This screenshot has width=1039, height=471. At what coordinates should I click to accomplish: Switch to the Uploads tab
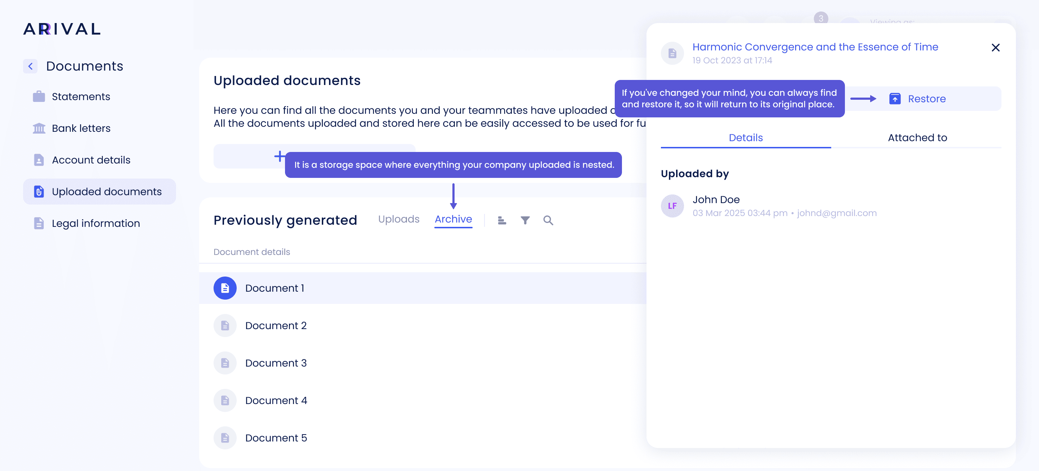(399, 219)
